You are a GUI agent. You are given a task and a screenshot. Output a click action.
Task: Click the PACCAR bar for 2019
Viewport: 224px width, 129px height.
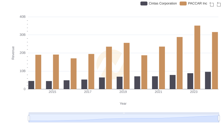(127, 66)
